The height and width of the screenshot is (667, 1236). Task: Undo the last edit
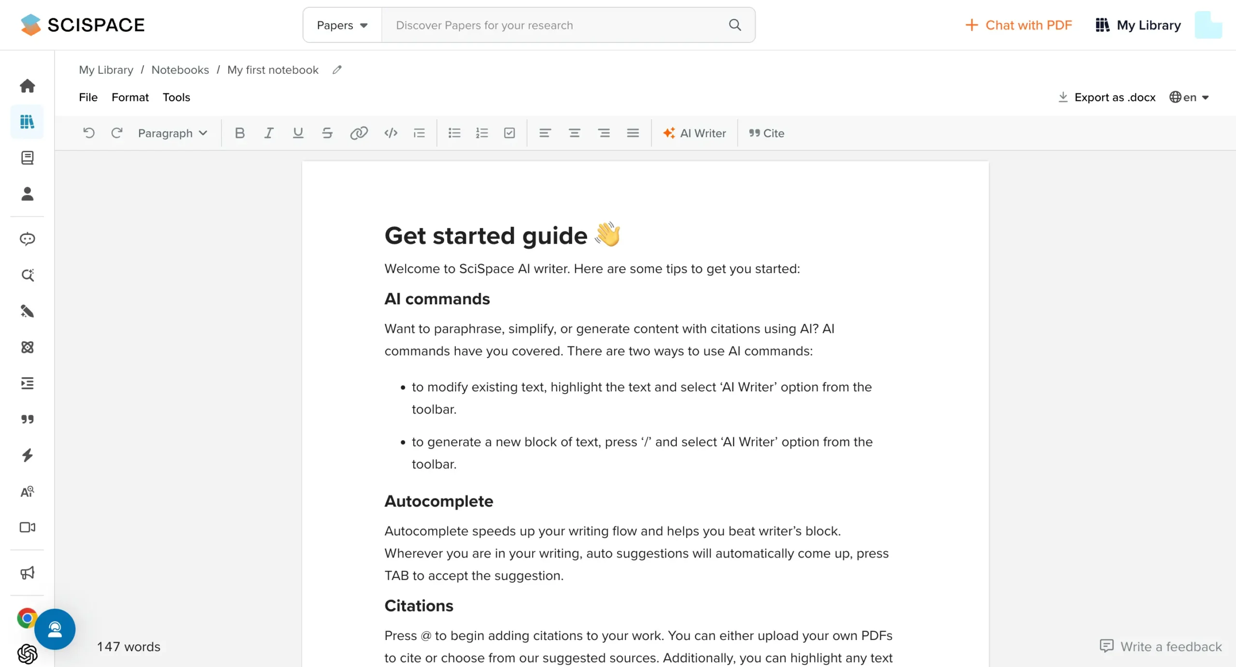89,133
